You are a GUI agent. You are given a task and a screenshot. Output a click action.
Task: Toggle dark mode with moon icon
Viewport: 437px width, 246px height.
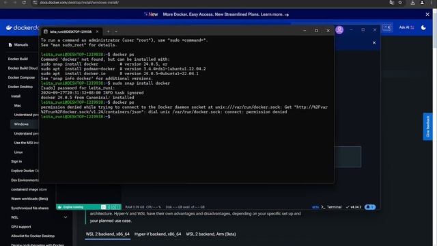tap(423, 27)
